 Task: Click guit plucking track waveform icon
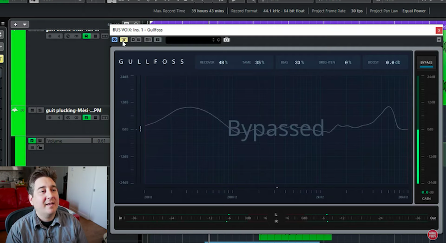click(14, 110)
